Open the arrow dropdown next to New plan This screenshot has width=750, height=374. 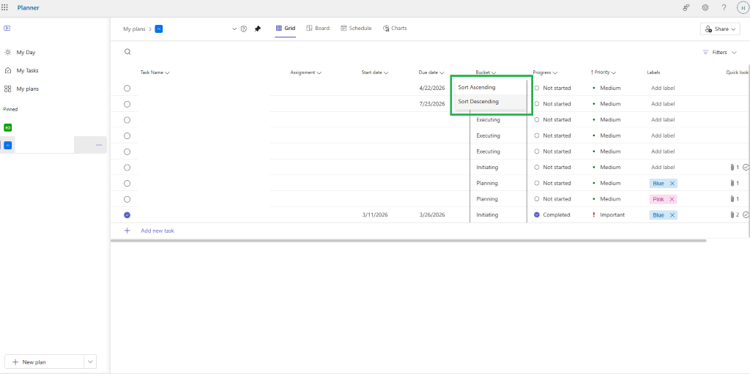pyautogui.click(x=90, y=362)
